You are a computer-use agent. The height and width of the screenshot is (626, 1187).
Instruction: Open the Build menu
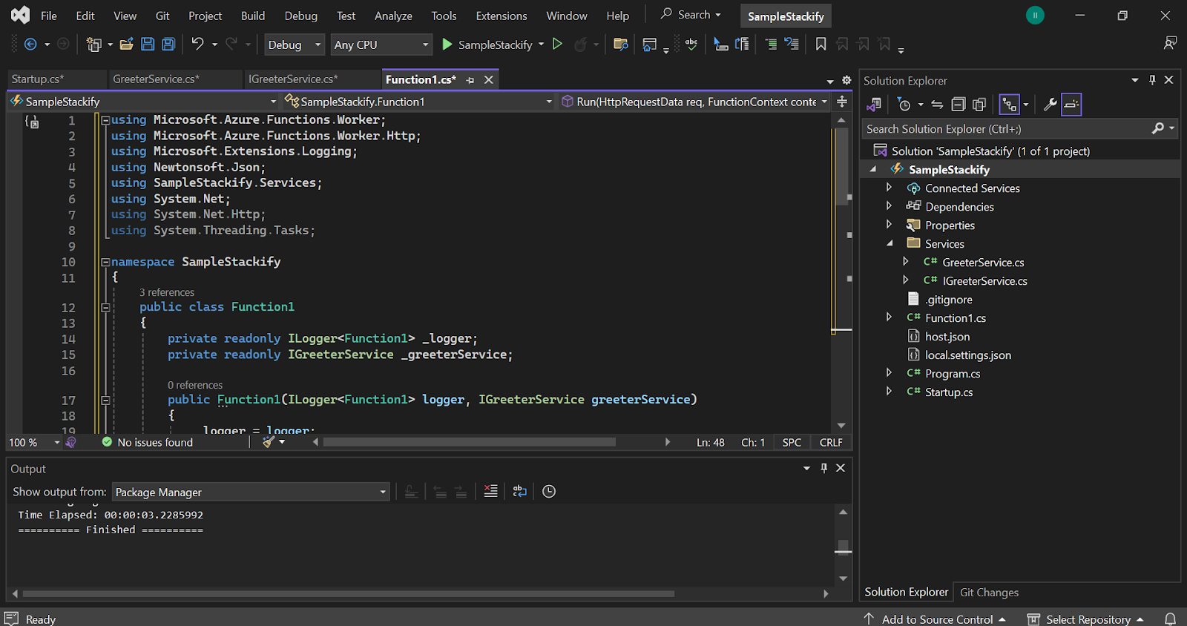pos(252,16)
